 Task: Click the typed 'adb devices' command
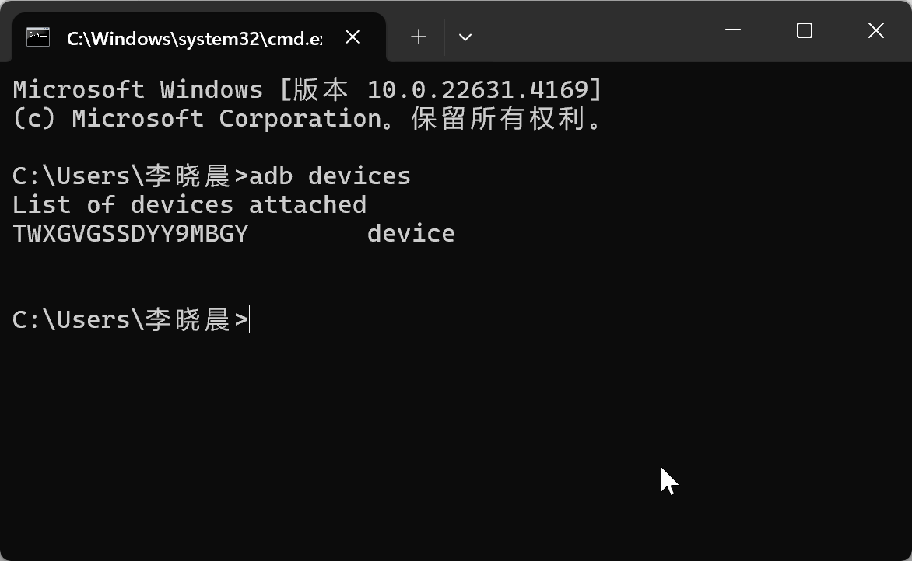pyautogui.click(x=330, y=176)
